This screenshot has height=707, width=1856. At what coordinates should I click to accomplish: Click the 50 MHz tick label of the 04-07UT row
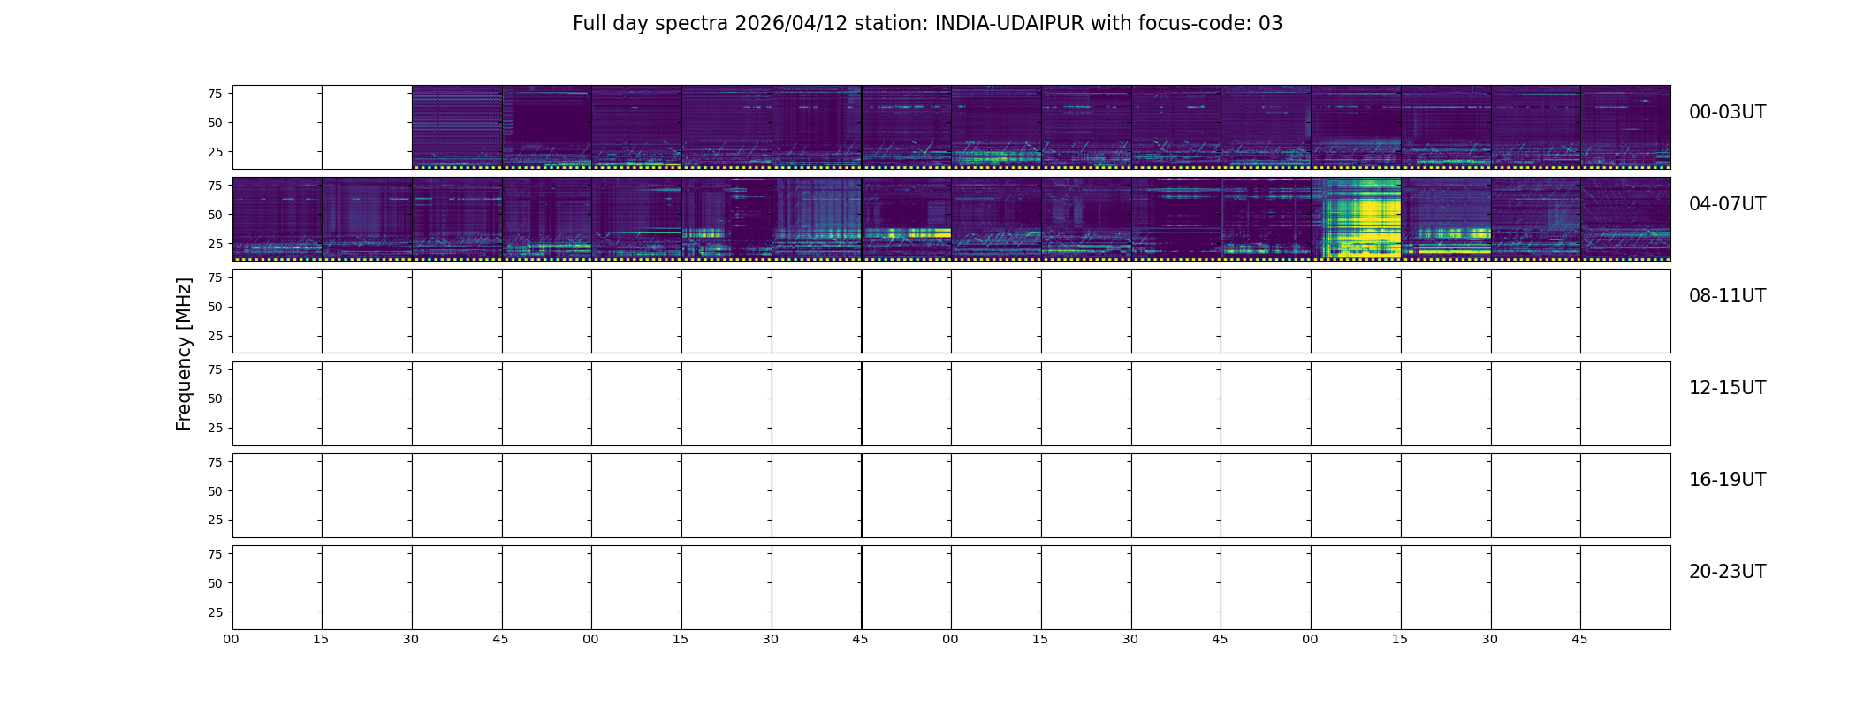click(215, 215)
